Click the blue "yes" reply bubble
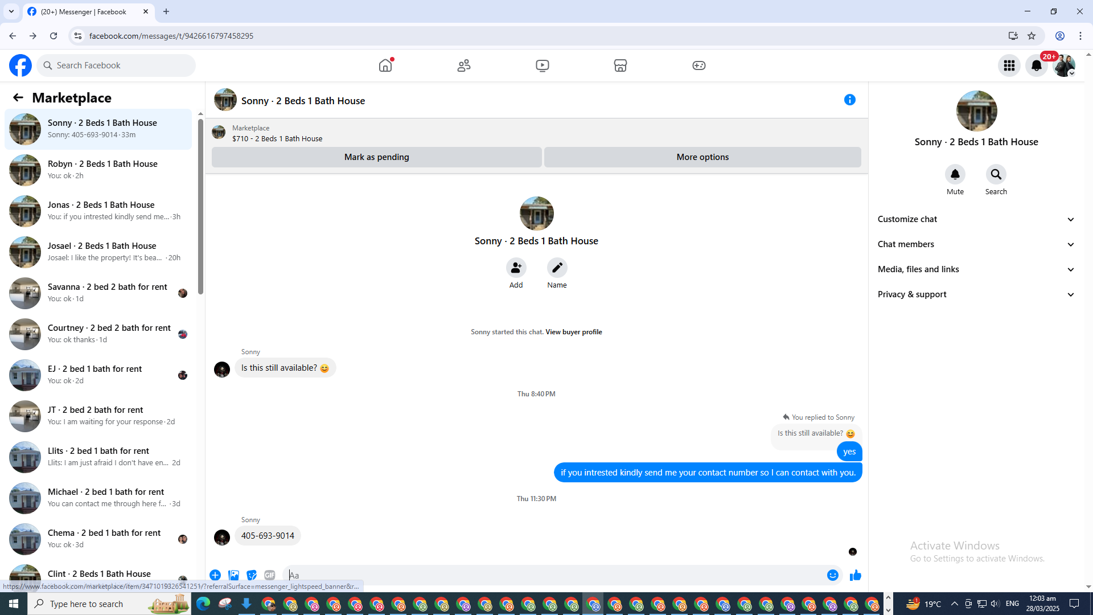This screenshot has height=615, width=1093. 849,452
